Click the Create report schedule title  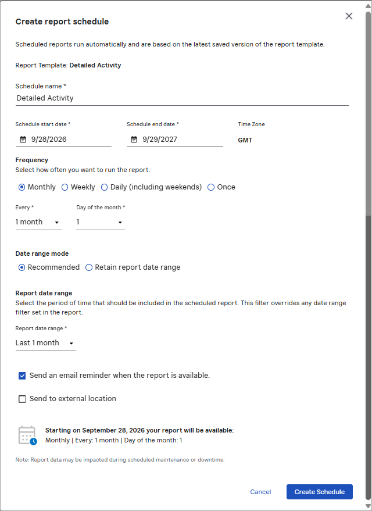[x=62, y=22]
